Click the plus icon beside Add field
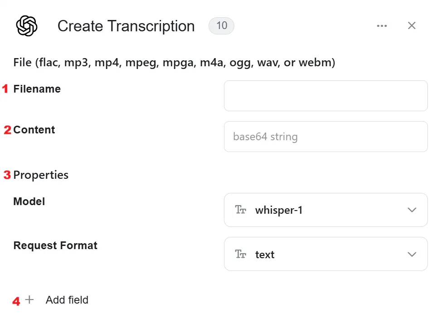Viewport: 437px width, 324px height. tap(29, 299)
